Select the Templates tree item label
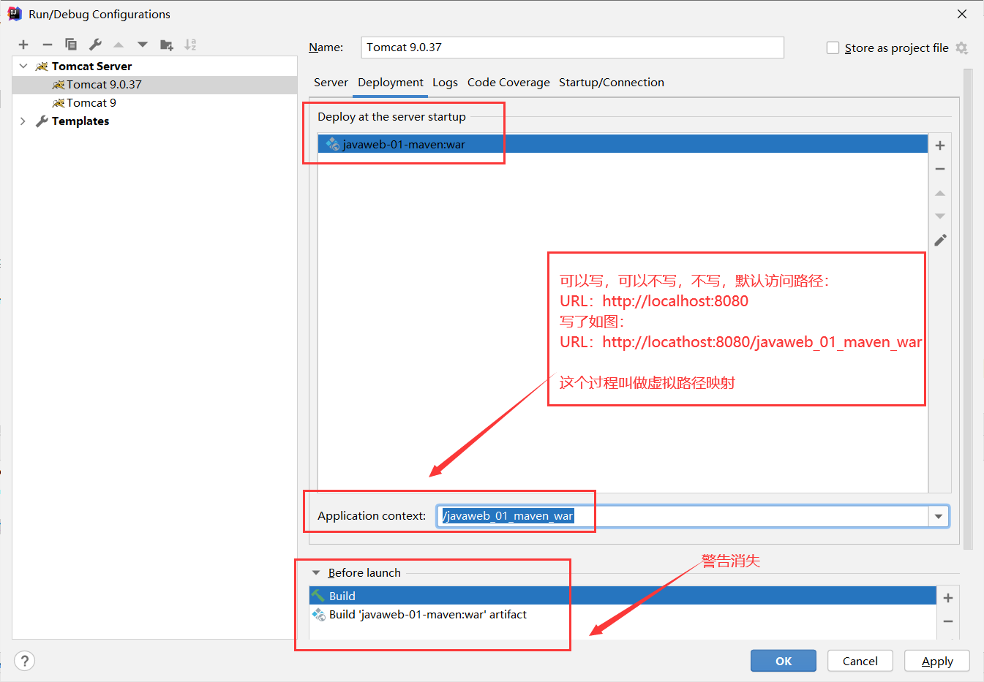Viewport: 984px width, 682px height. (80, 121)
